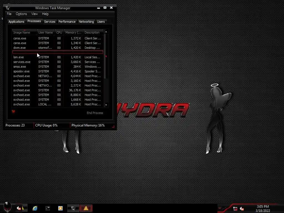Click Physical Memory: 16% status entry

pyautogui.click(x=88, y=125)
